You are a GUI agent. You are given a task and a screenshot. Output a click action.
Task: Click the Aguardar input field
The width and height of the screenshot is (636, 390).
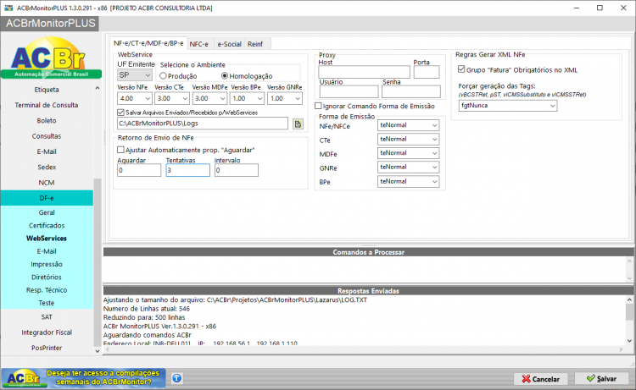tap(139, 170)
